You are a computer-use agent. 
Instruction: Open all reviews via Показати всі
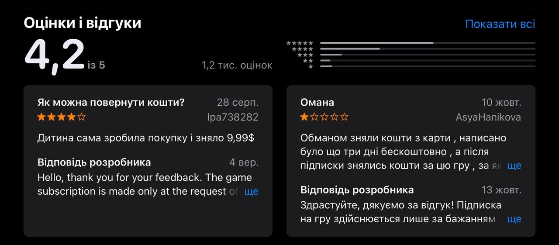tap(500, 24)
